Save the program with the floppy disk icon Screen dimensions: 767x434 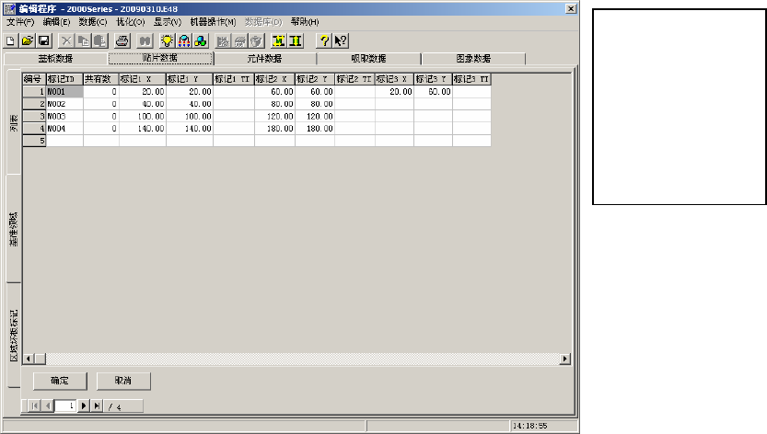click(x=42, y=40)
